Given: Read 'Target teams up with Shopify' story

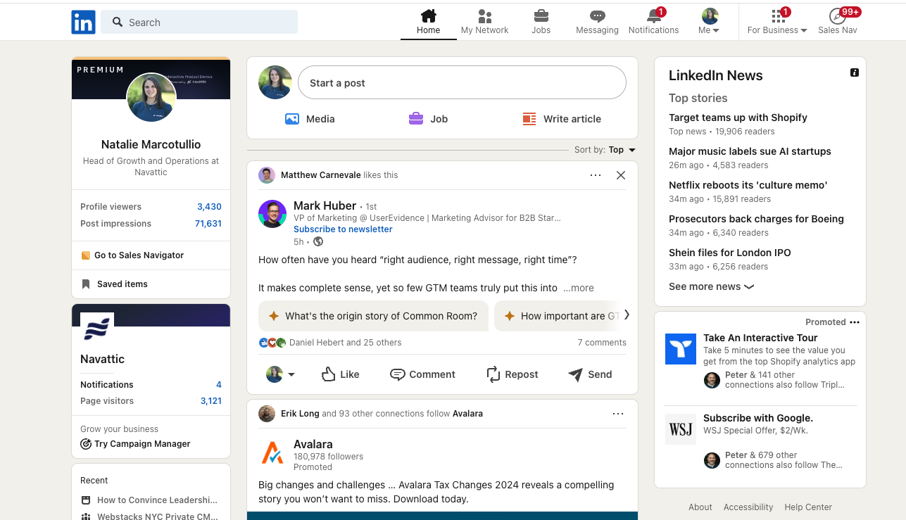Looking at the screenshot, I should pos(738,118).
